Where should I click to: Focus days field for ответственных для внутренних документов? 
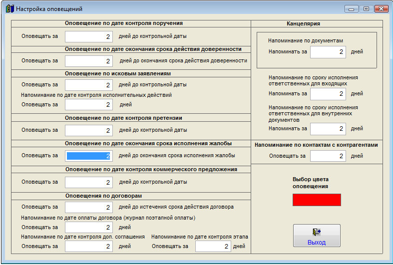(328, 129)
